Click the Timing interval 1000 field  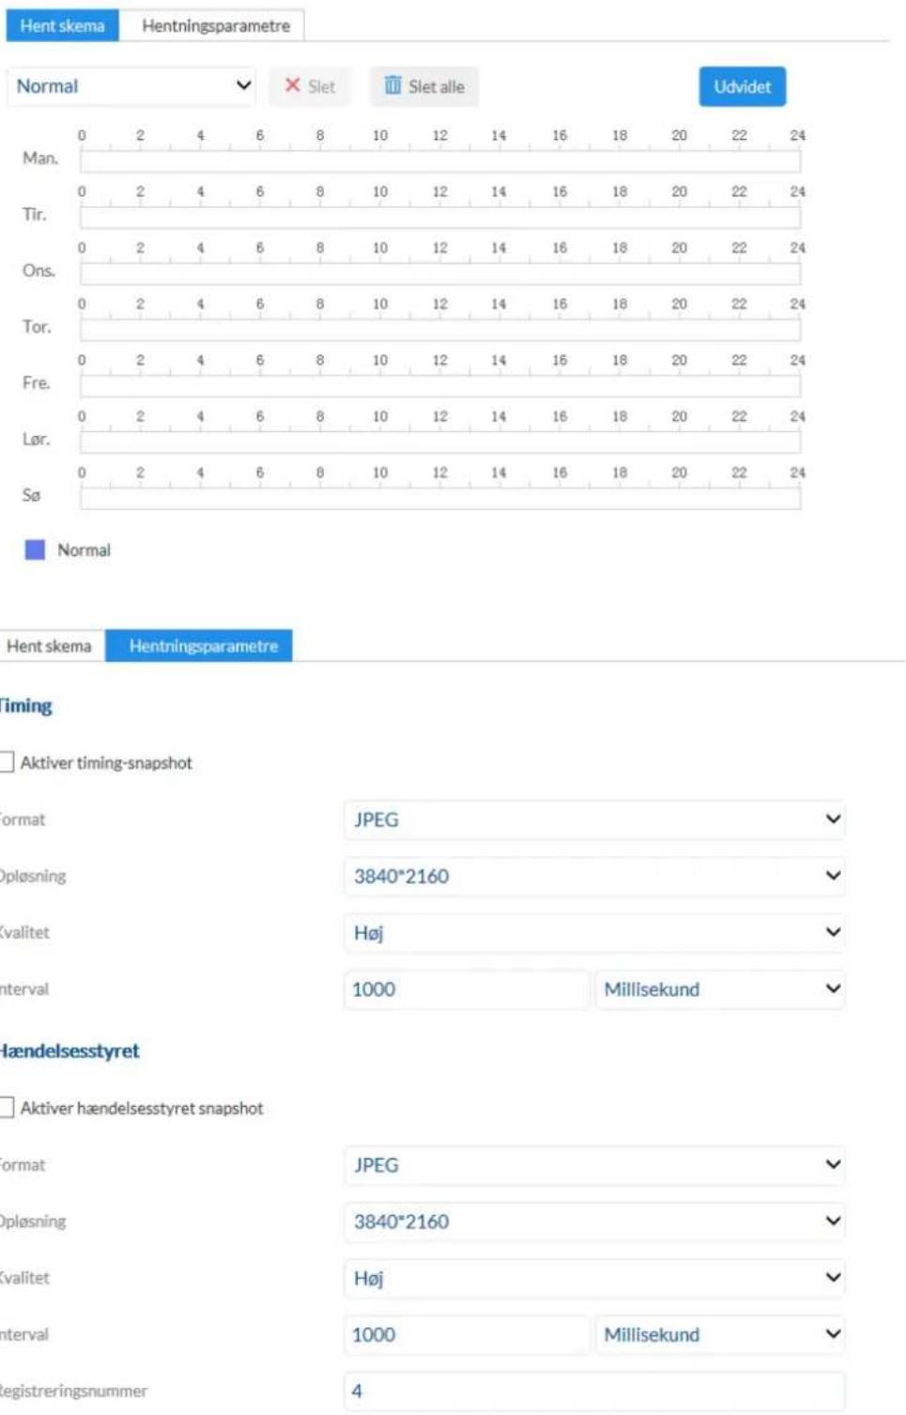[x=467, y=989]
